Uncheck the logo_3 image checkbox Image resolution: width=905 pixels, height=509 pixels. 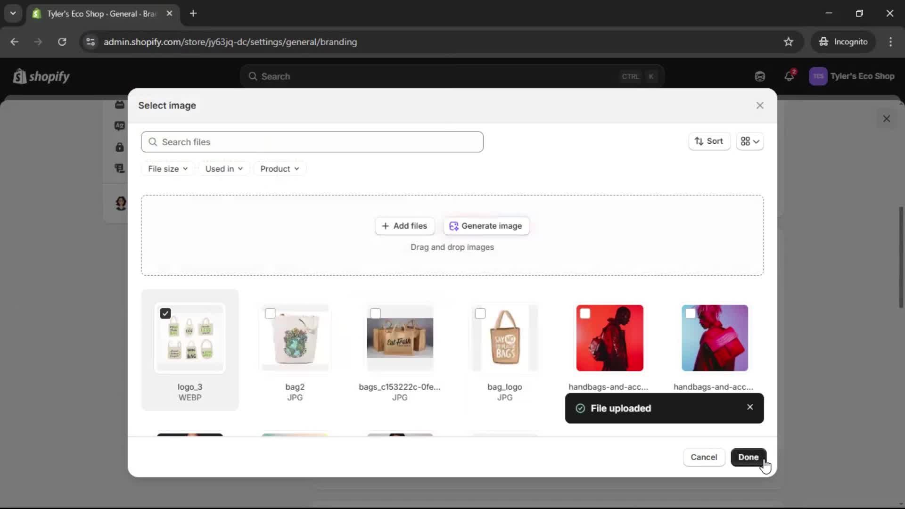[165, 314]
